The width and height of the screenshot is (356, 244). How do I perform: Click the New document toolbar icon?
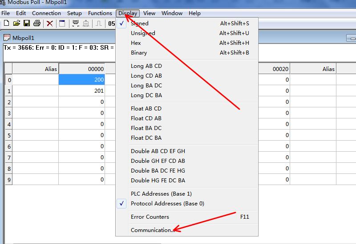[6, 23]
